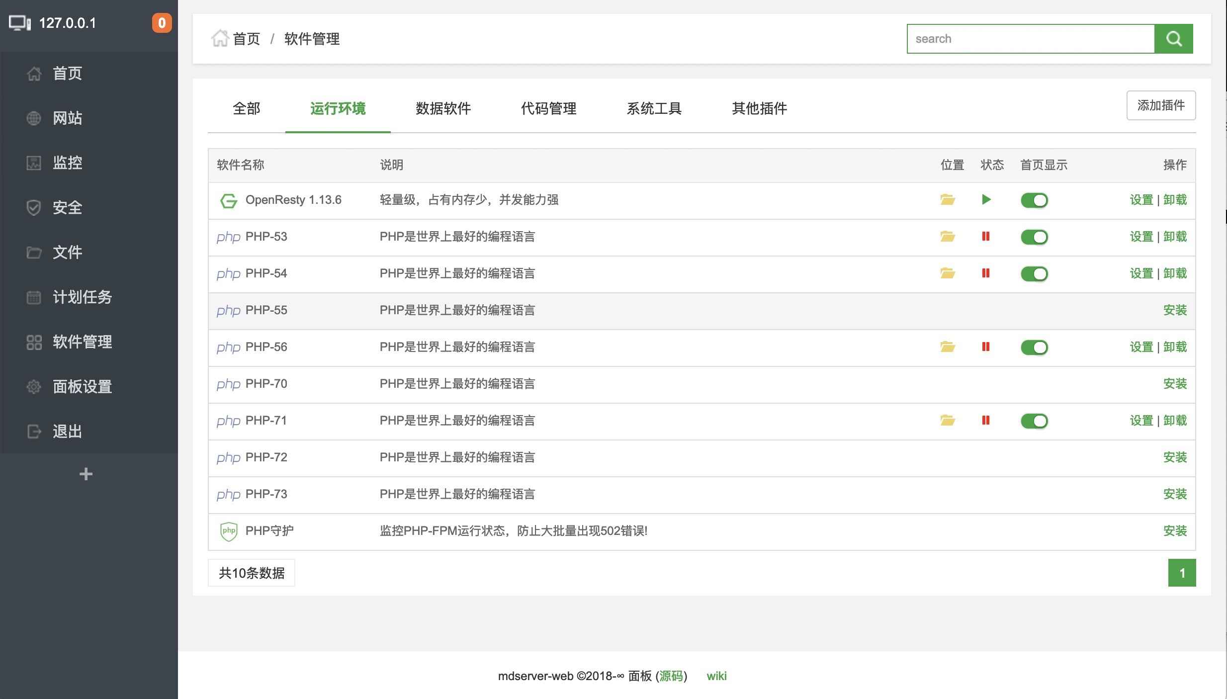Disable PHP-54 homepage display switch
Screen dimensions: 1227x699
(1034, 274)
